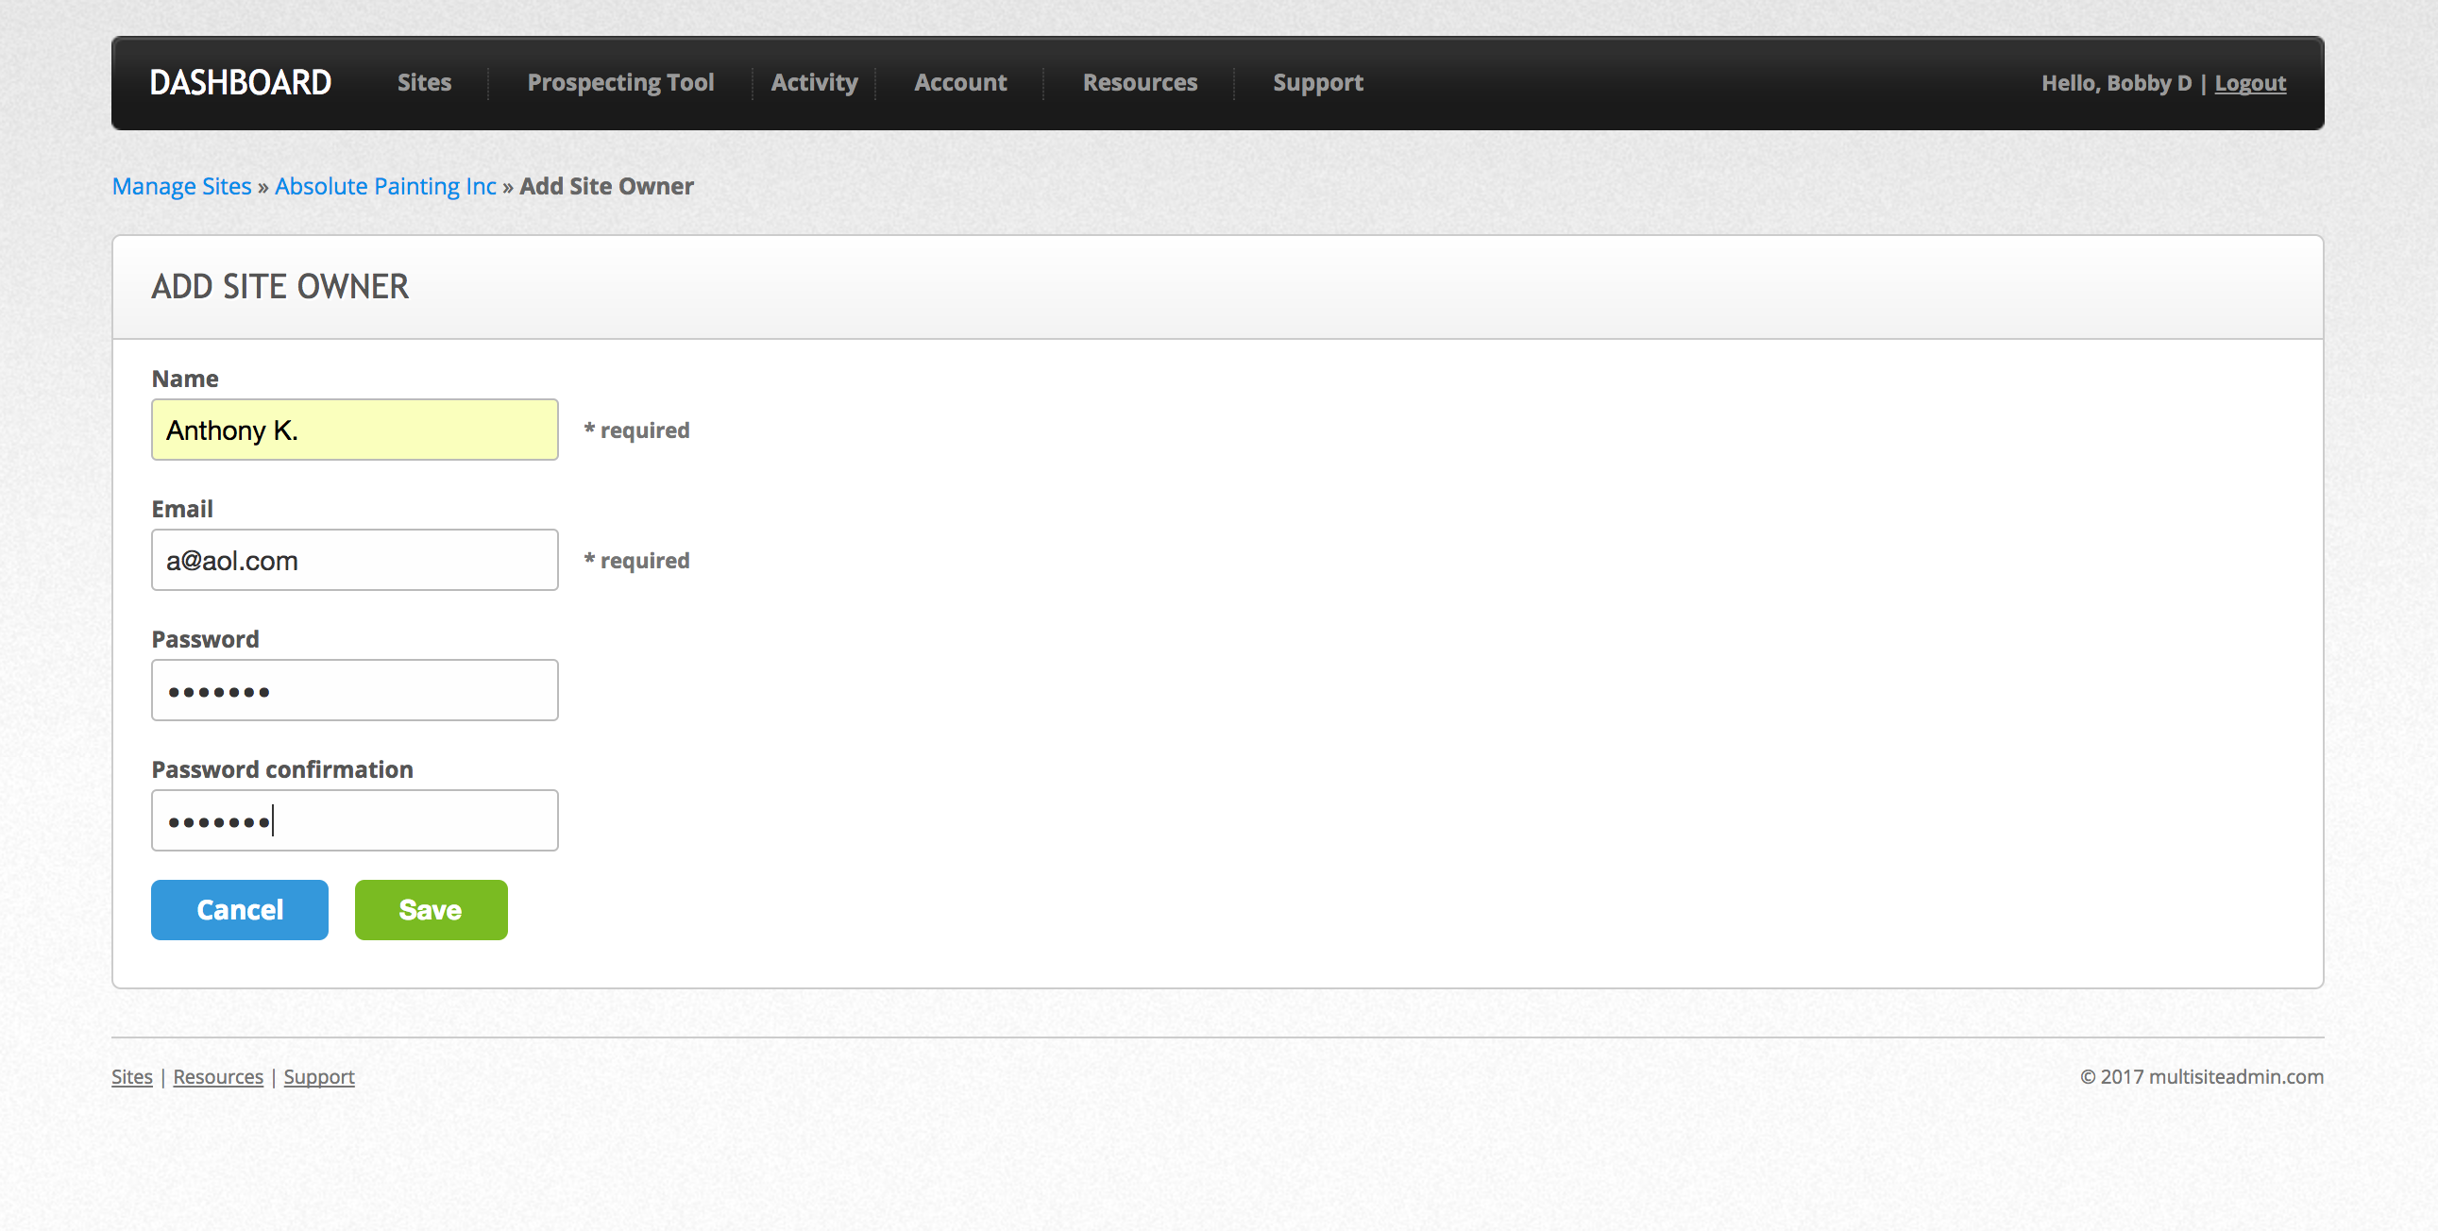Open the Account menu
Image resolution: width=2438 pixels, height=1231 pixels.
pos(959,82)
